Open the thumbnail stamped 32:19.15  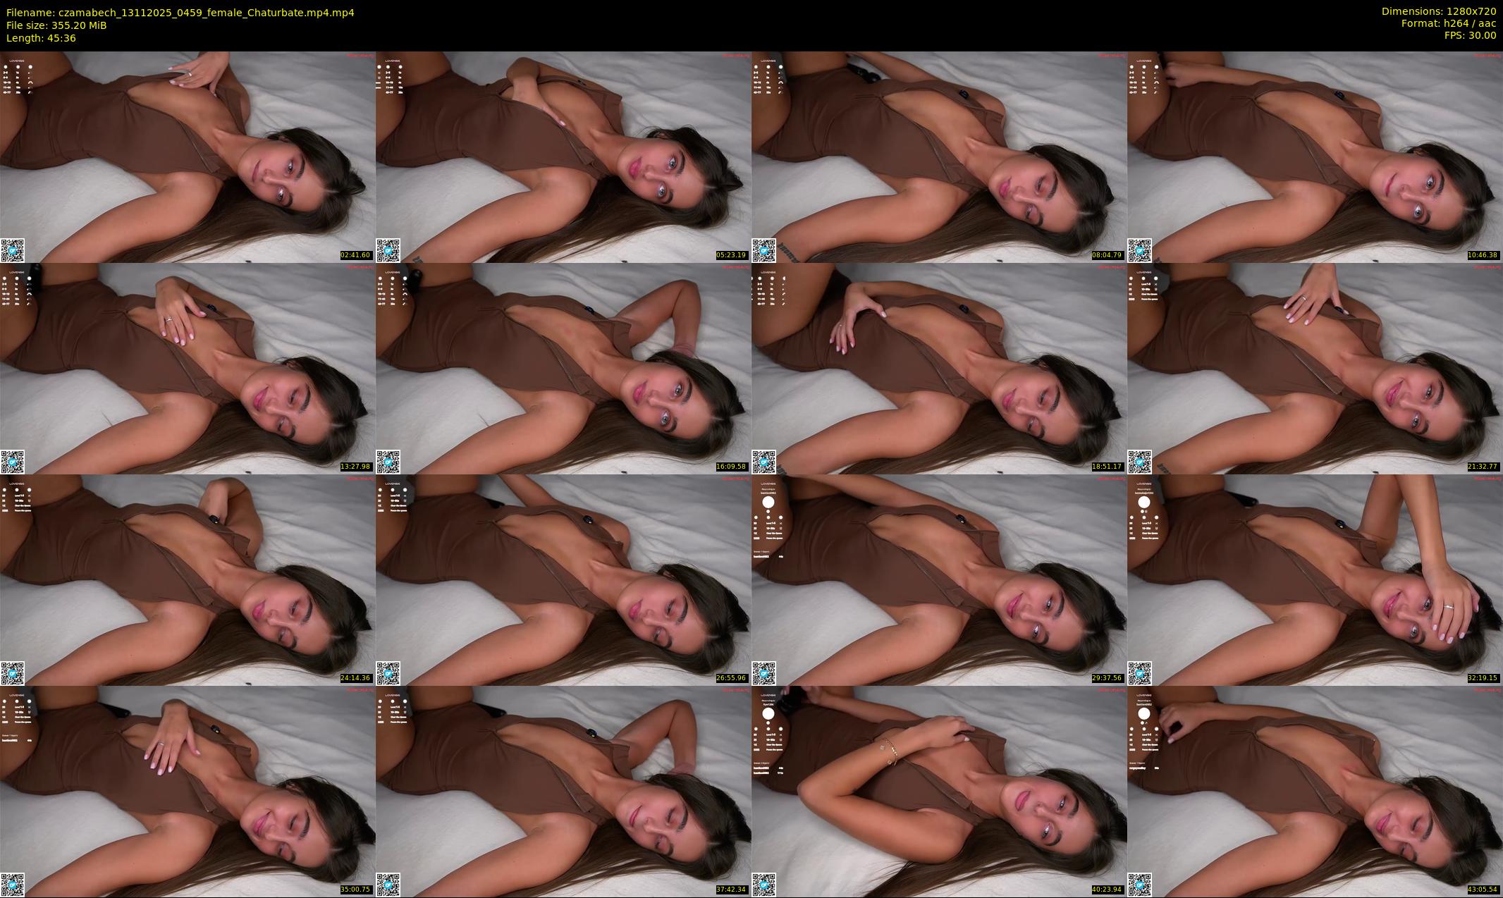pos(1315,579)
